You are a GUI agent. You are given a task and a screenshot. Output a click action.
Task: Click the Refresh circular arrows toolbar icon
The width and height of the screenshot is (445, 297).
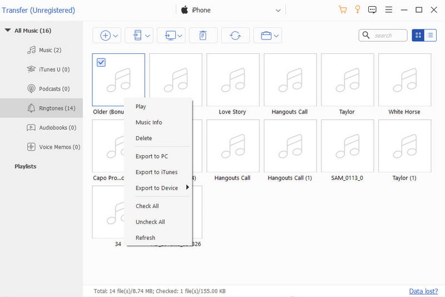pyautogui.click(x=235, y=36)
